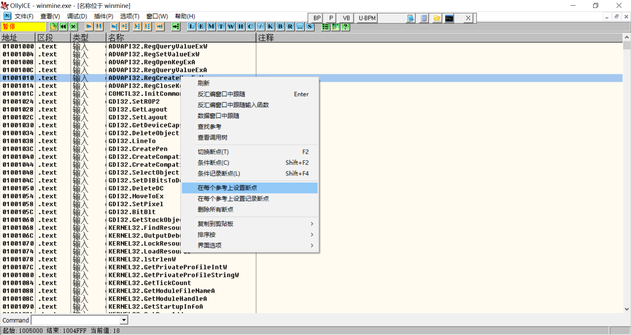Open CPU window with C icon
Image resolution: width=631 pixels, height=335 pixels.
251,27
